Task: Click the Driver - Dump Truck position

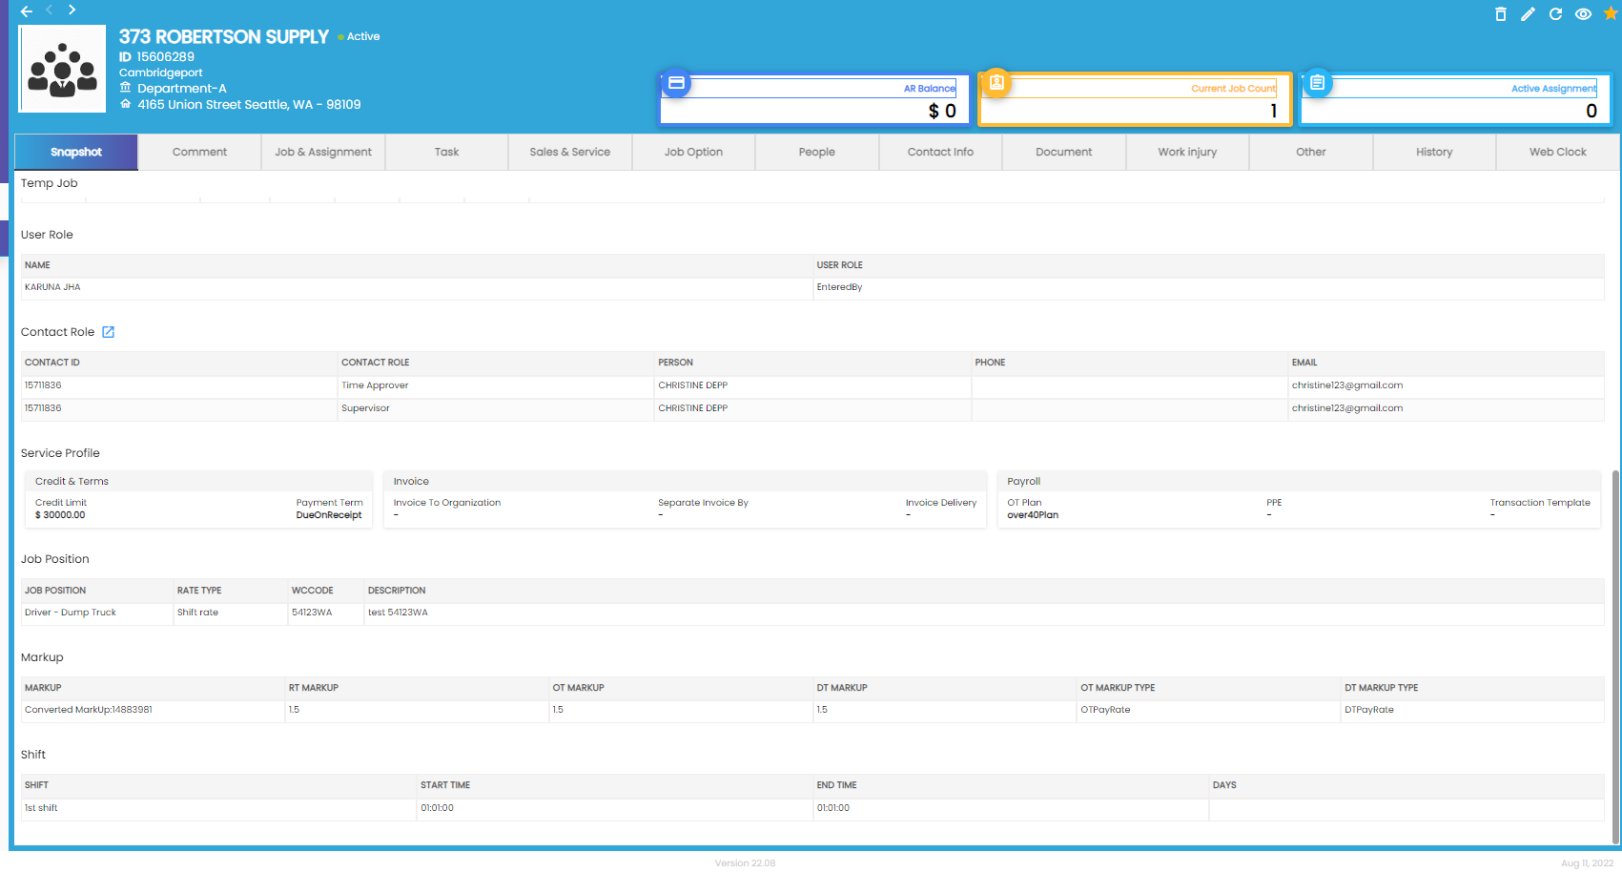Action: (71, 613)
